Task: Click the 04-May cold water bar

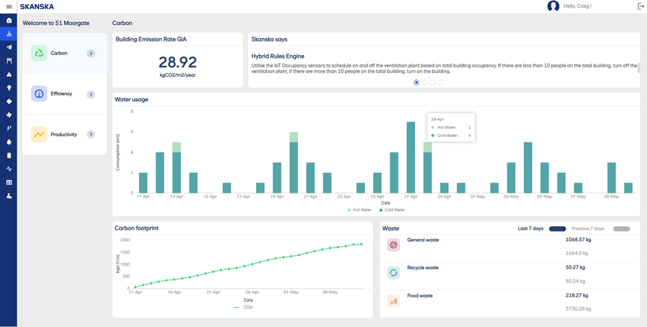Action: [528, 167]
